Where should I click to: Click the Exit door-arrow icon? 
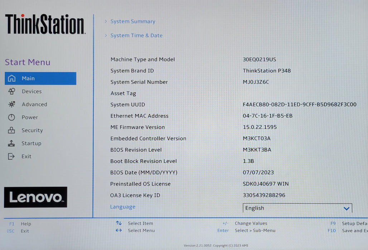(11, 156)
